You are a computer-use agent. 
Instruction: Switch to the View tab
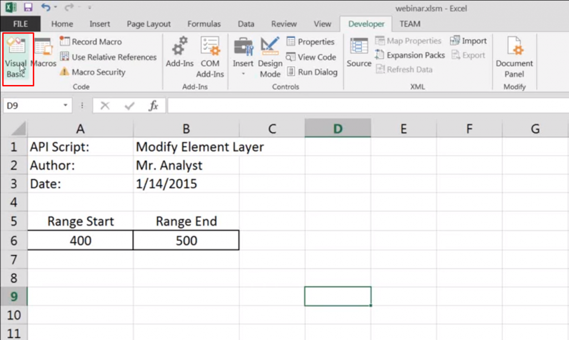coord(322,24)
